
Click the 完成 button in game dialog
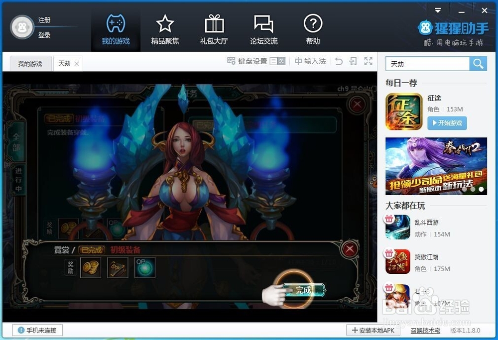point(304,290)
